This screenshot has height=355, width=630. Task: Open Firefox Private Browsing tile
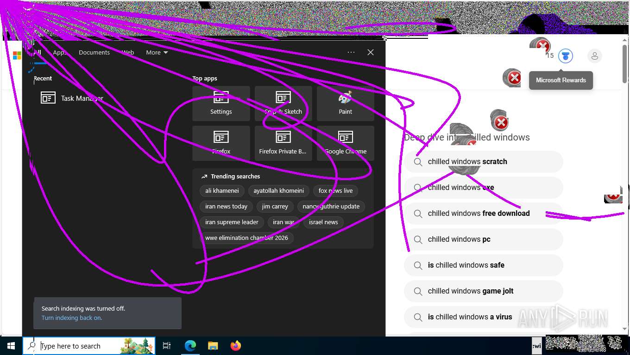283,143
